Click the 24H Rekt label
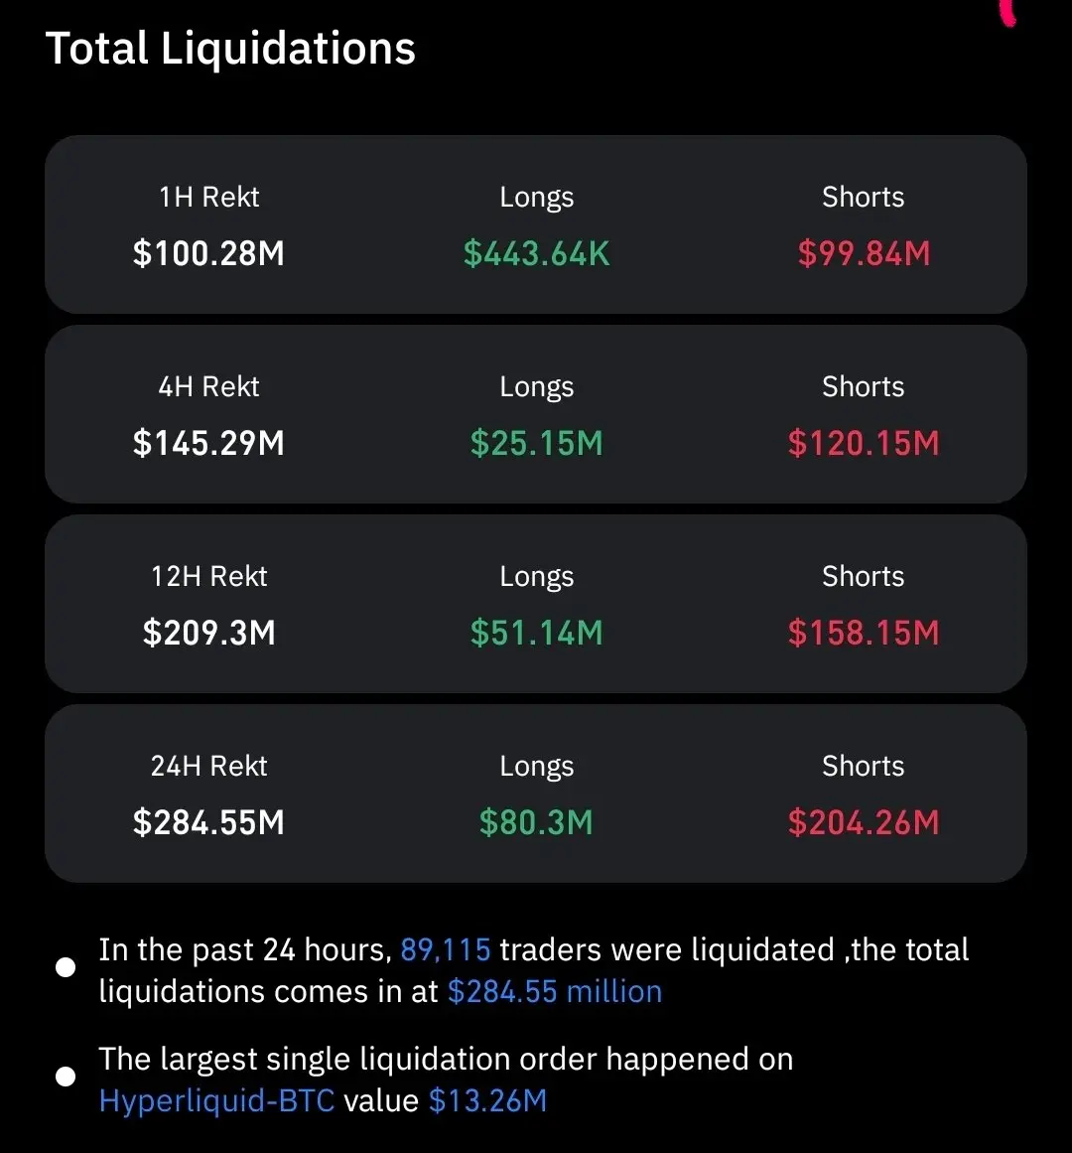Image resolution: width=1072 pixels, height=1153 pixels. click(208, 766)
